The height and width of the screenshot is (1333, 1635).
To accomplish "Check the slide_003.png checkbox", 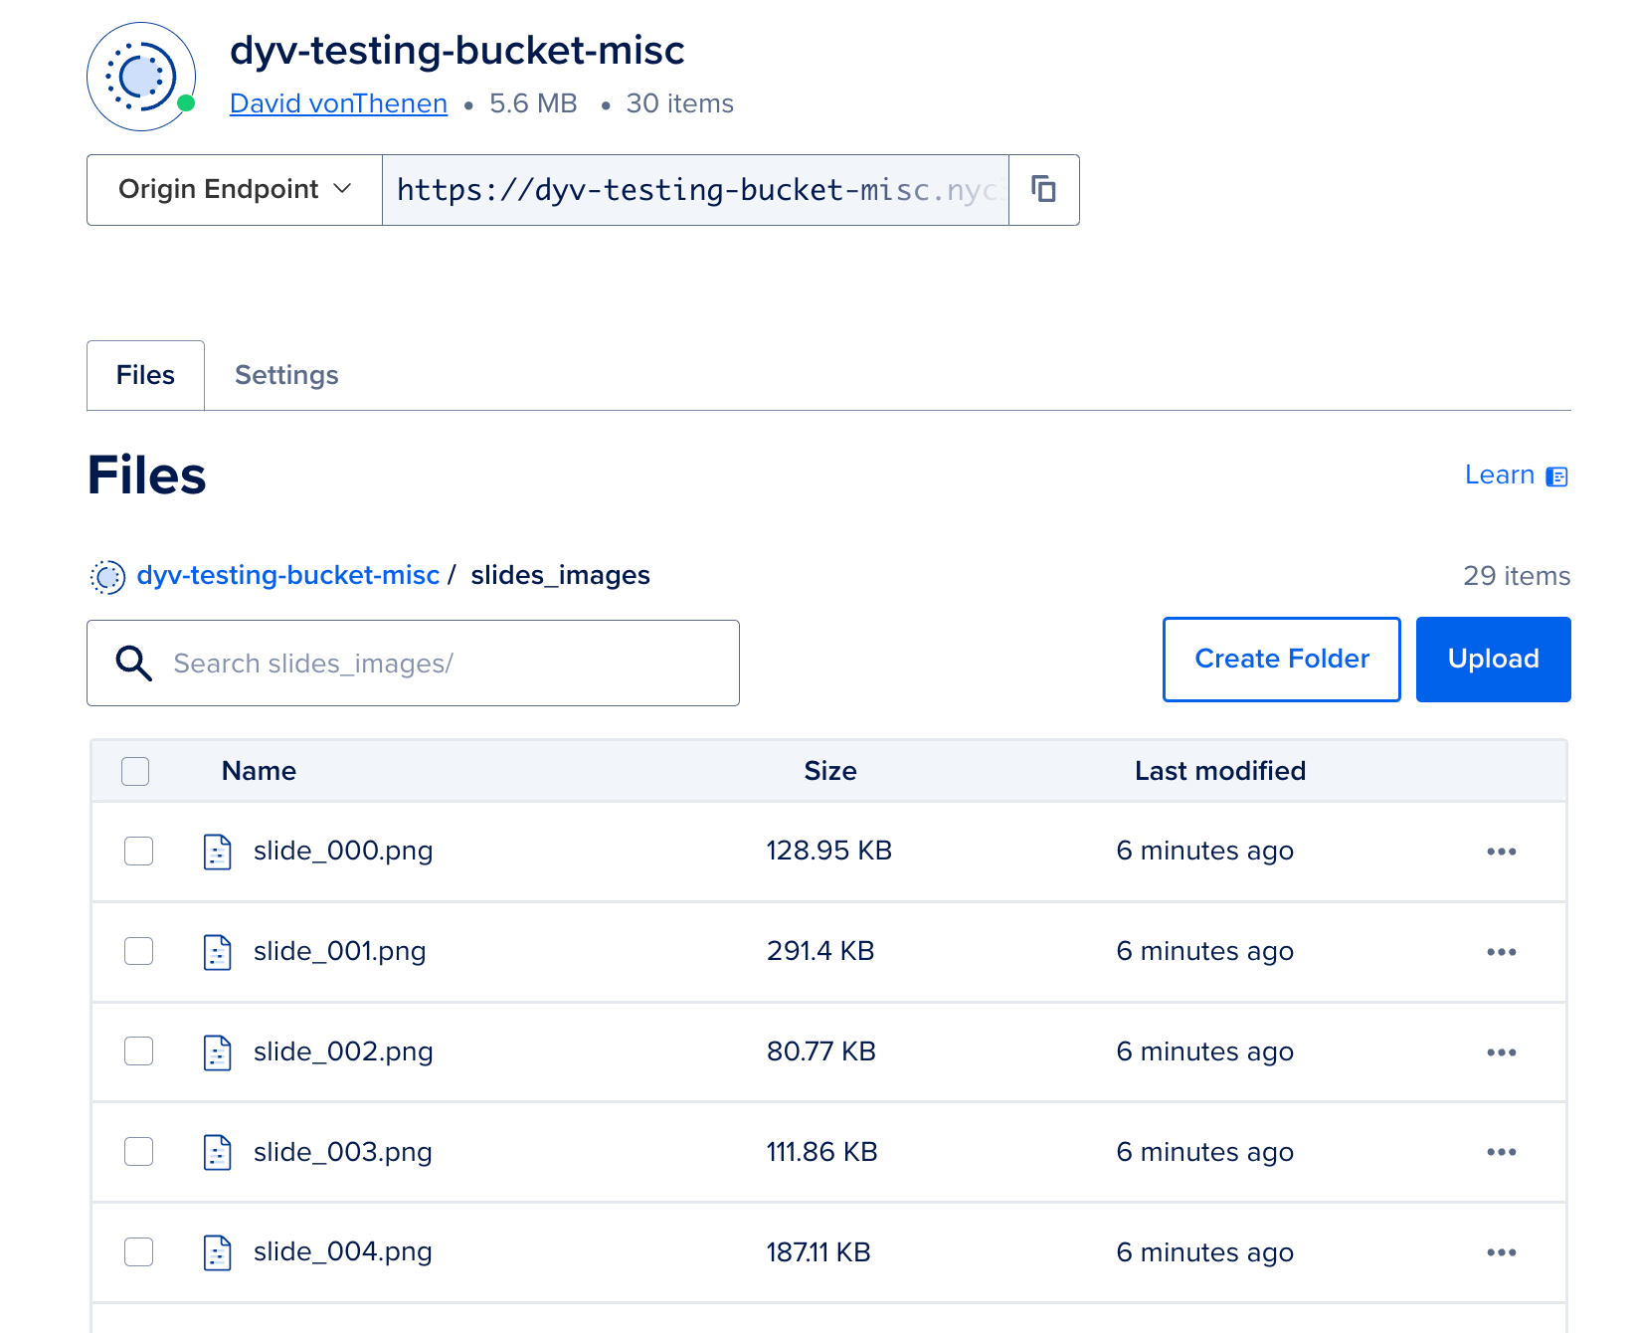I will pyautogui.click(x=138, y=1152).
